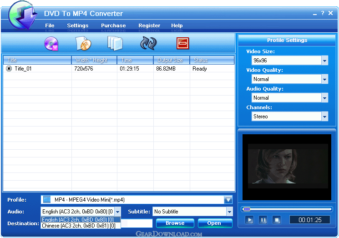Click the Output Size column header
Viewport: 339px width, 238px height.
(172, 60)
